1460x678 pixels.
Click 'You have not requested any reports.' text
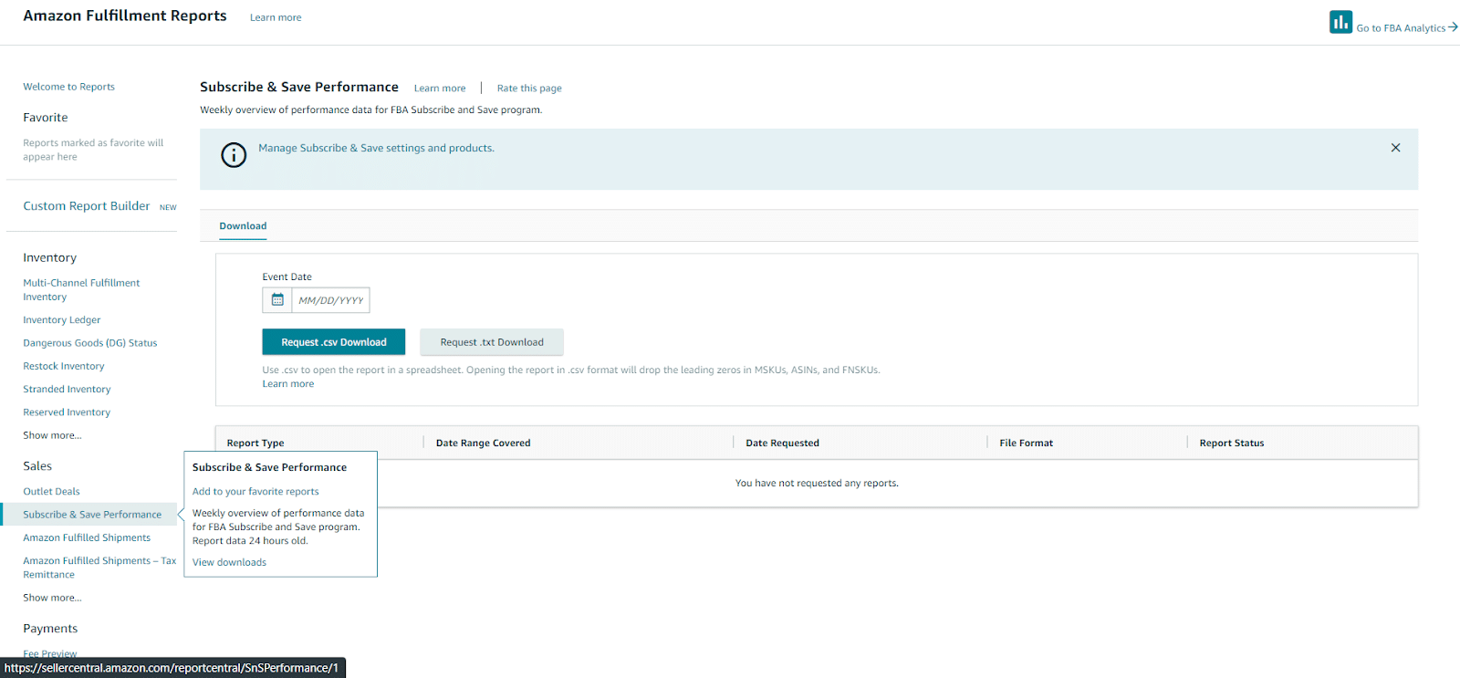click(x=817, y=484)
